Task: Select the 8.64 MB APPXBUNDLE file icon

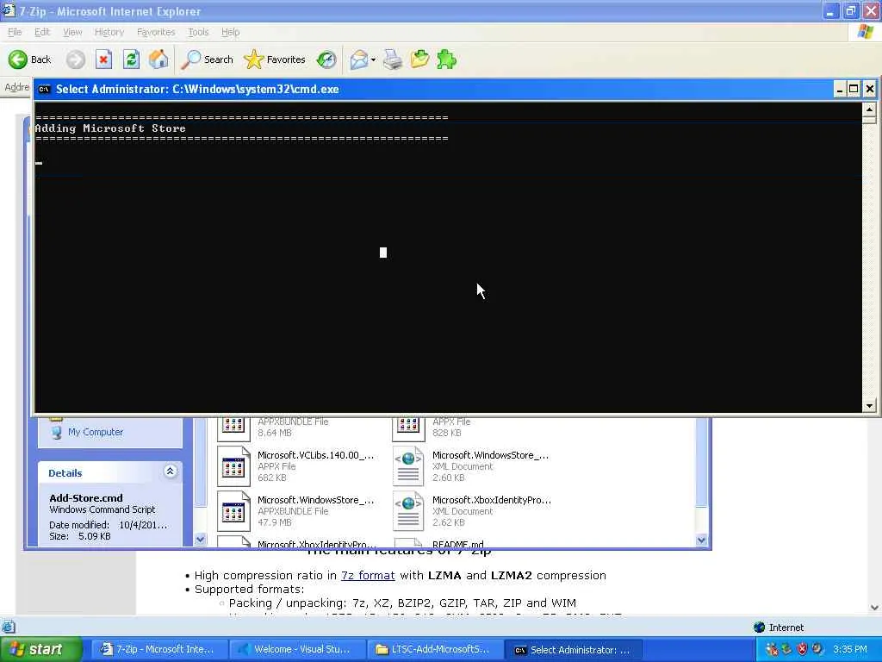Action: pos(233,429)
